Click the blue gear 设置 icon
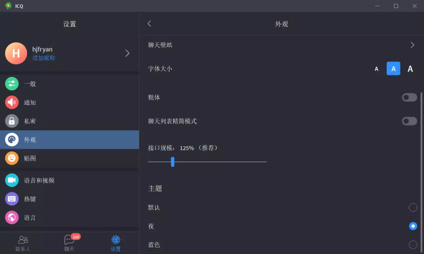Image resolution: width=424 pixels, height=254 pixels. click(x=116, y=239)
